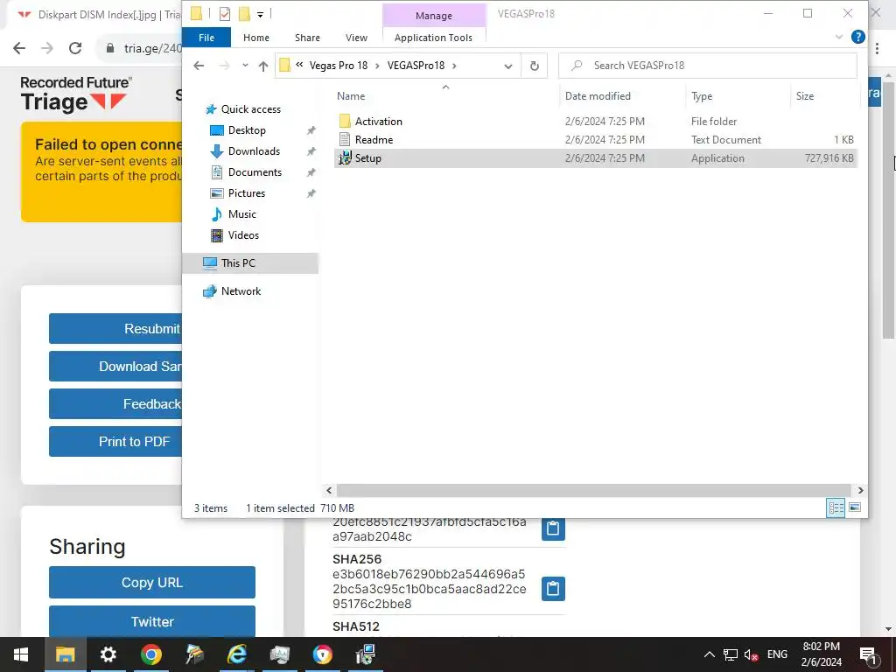Image resolution: width=896 pixels, height=672 pixels.
Task: Click the Recorded Future Triage logo
Action: click(x=76, y=94)
